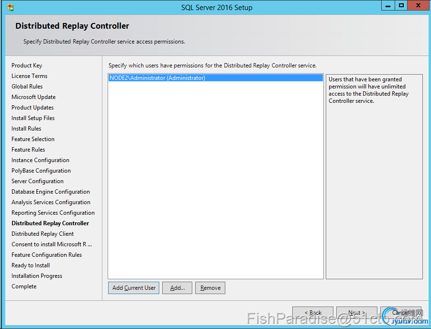
Task: Cancel the SQL Server setup
Action: [401, 313]
